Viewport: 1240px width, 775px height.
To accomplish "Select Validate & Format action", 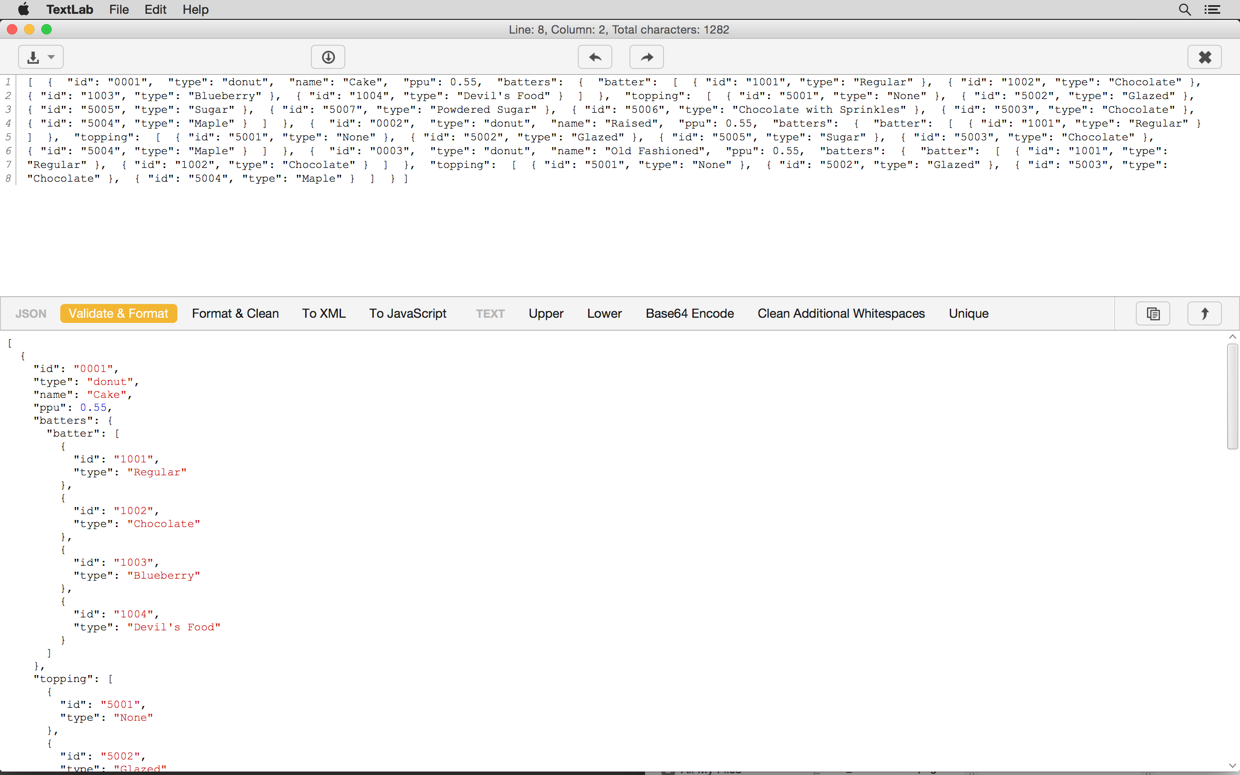I will point(118,314).
